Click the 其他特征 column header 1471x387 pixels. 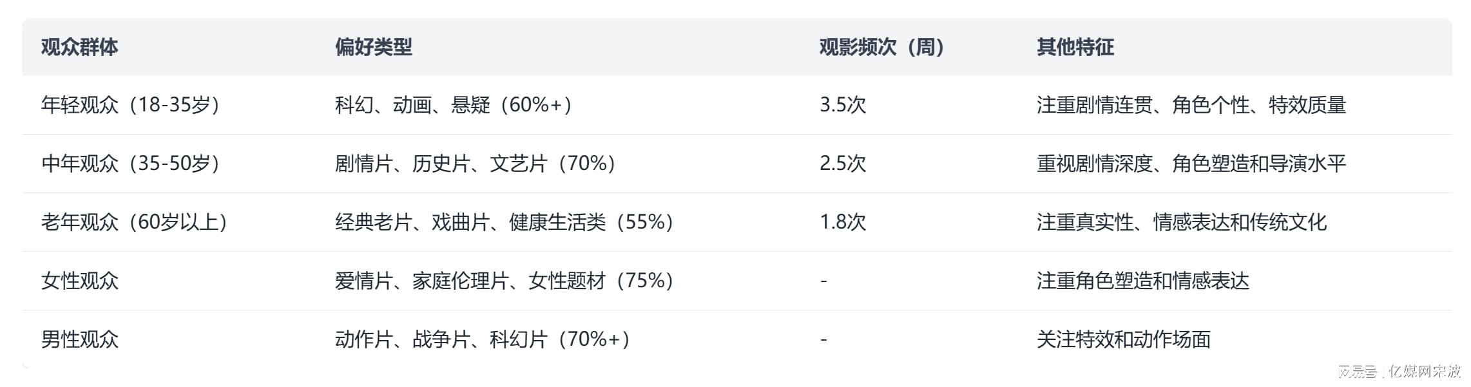coord(1075,47)
